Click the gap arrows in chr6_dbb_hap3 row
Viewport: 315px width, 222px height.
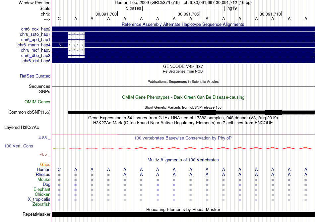coord(76,55)
